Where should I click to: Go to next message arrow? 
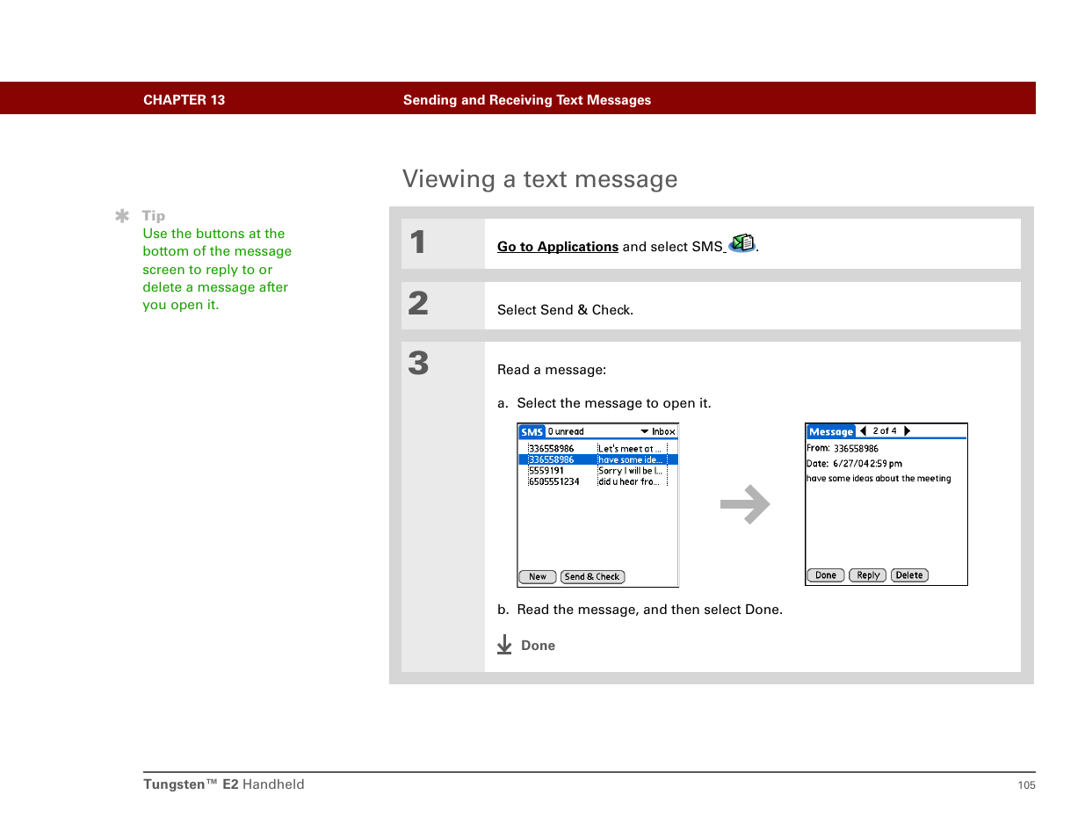tap(907, 431)
